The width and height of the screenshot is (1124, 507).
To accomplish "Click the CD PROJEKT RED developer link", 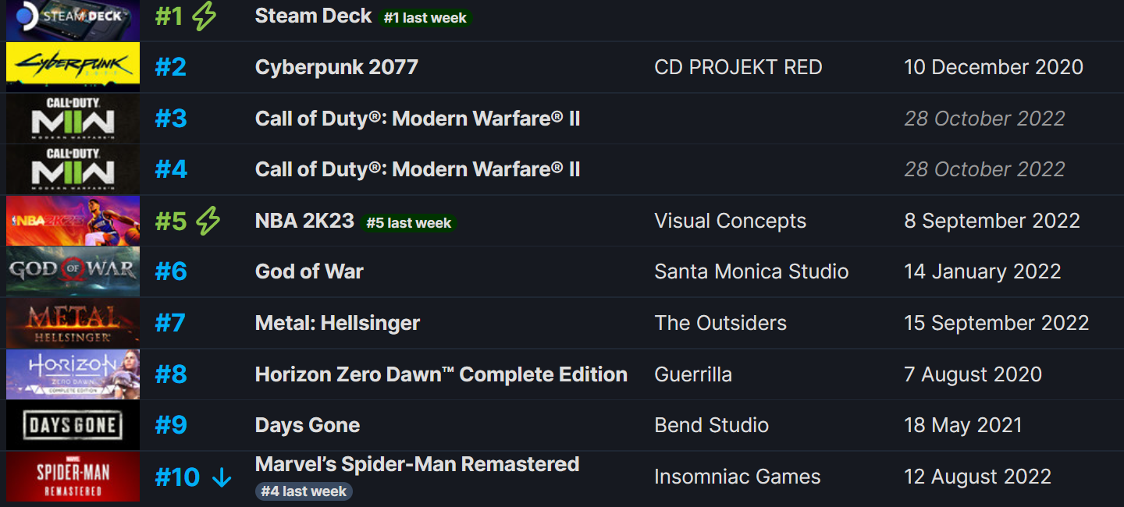I will [x=738, y=67].
